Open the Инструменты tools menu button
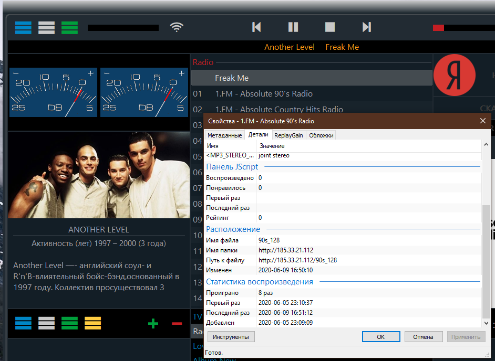 231,337
